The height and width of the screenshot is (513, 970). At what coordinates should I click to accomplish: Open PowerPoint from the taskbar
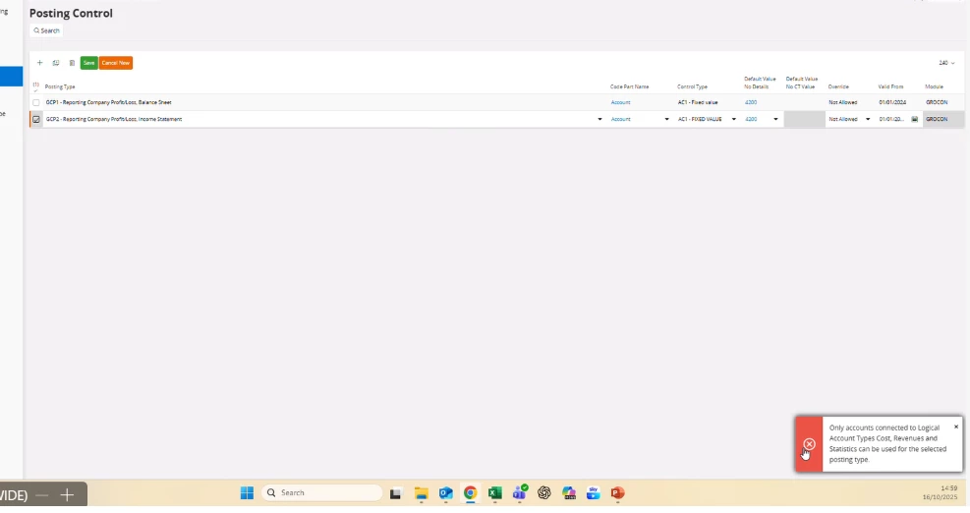tap(617, 493)
